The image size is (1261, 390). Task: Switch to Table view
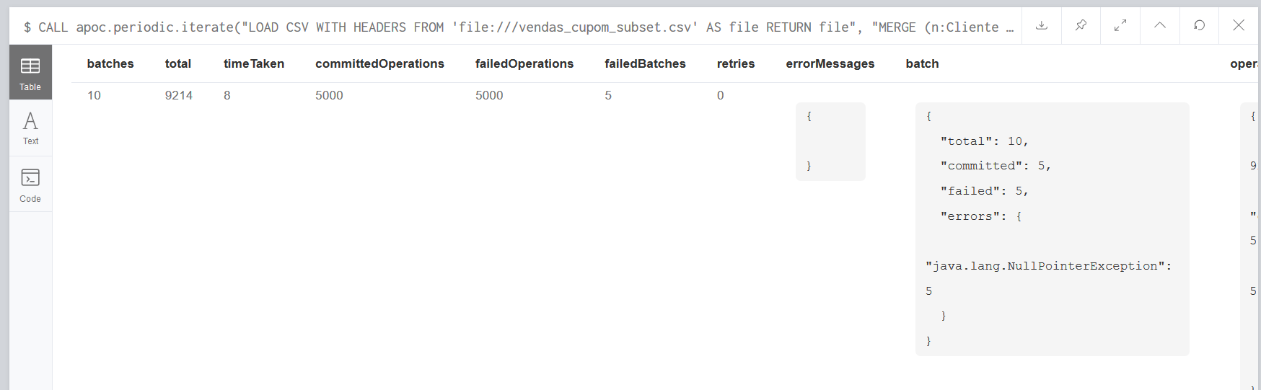click(x=30, y=73)
